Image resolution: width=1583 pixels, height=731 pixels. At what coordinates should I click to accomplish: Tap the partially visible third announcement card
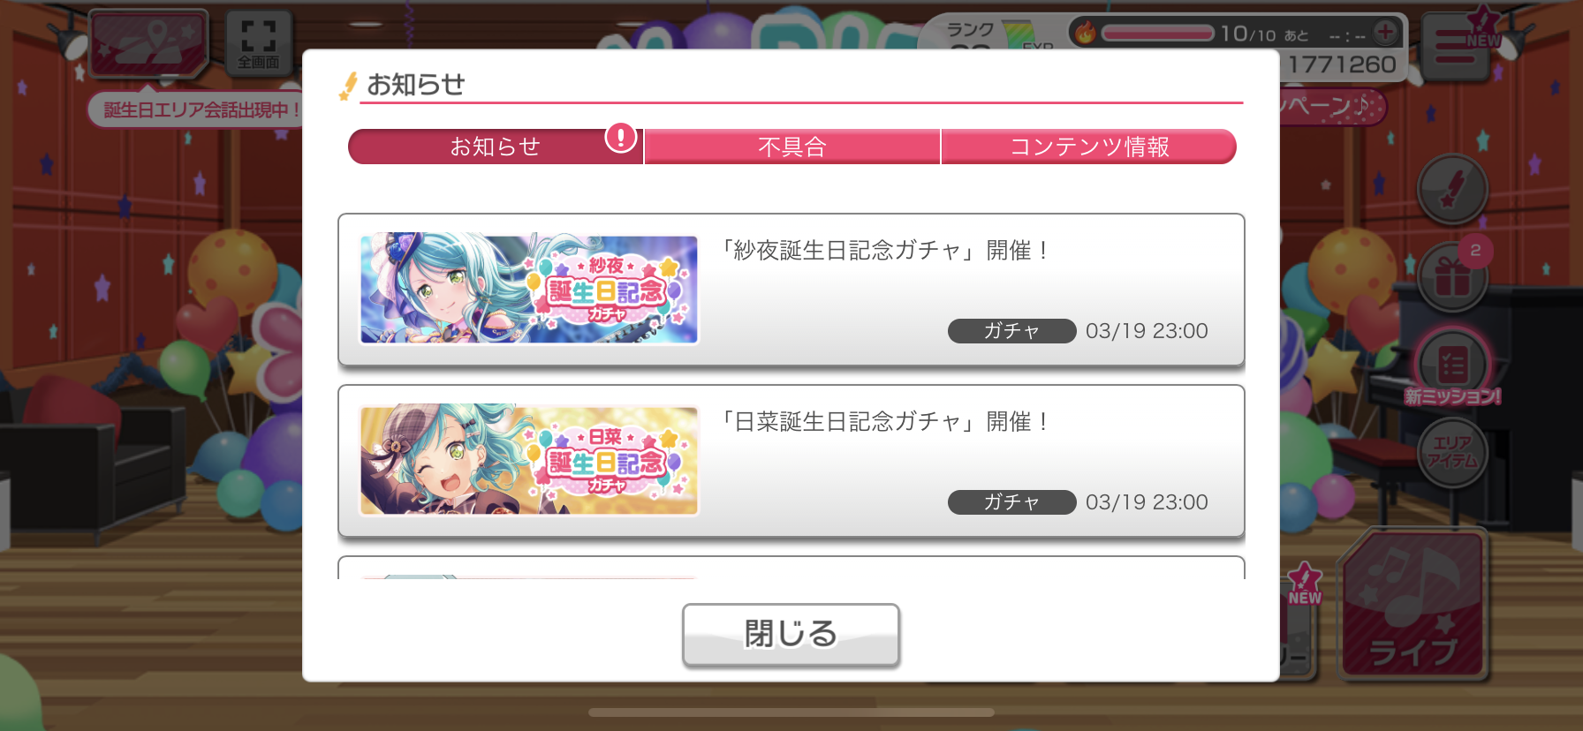pyautogui.click(x=791, y=568)
